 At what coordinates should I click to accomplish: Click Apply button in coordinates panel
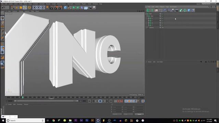(139, 114)
